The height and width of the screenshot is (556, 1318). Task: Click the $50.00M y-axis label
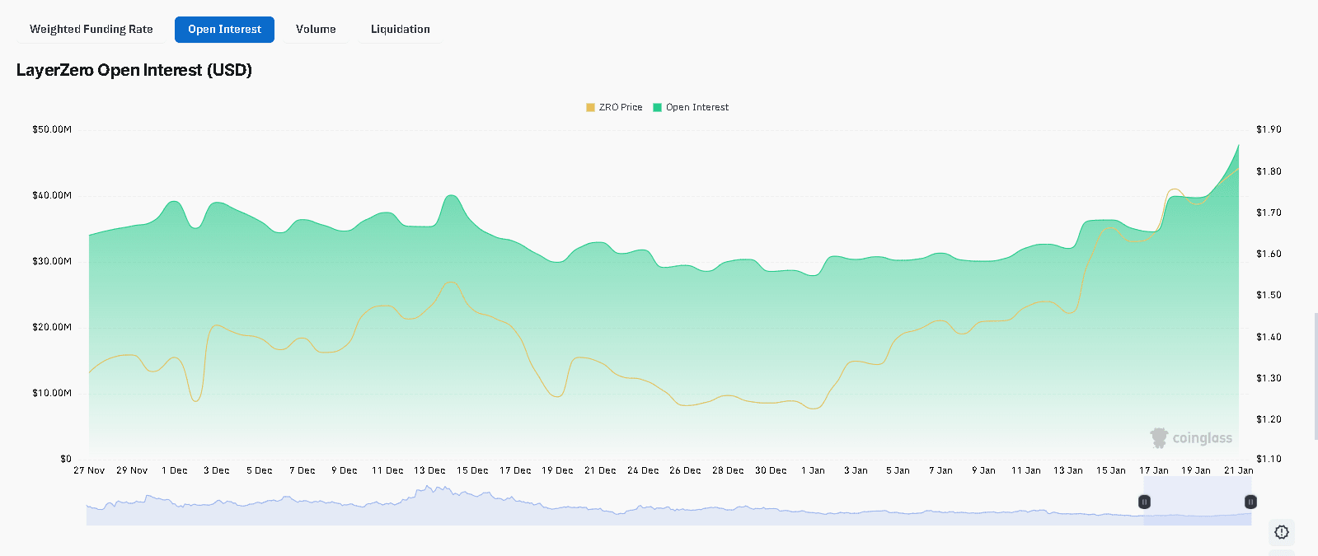click(x=52, y=129)
